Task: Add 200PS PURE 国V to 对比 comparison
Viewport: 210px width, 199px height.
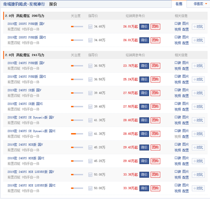Action: click(x=198, y=27)
